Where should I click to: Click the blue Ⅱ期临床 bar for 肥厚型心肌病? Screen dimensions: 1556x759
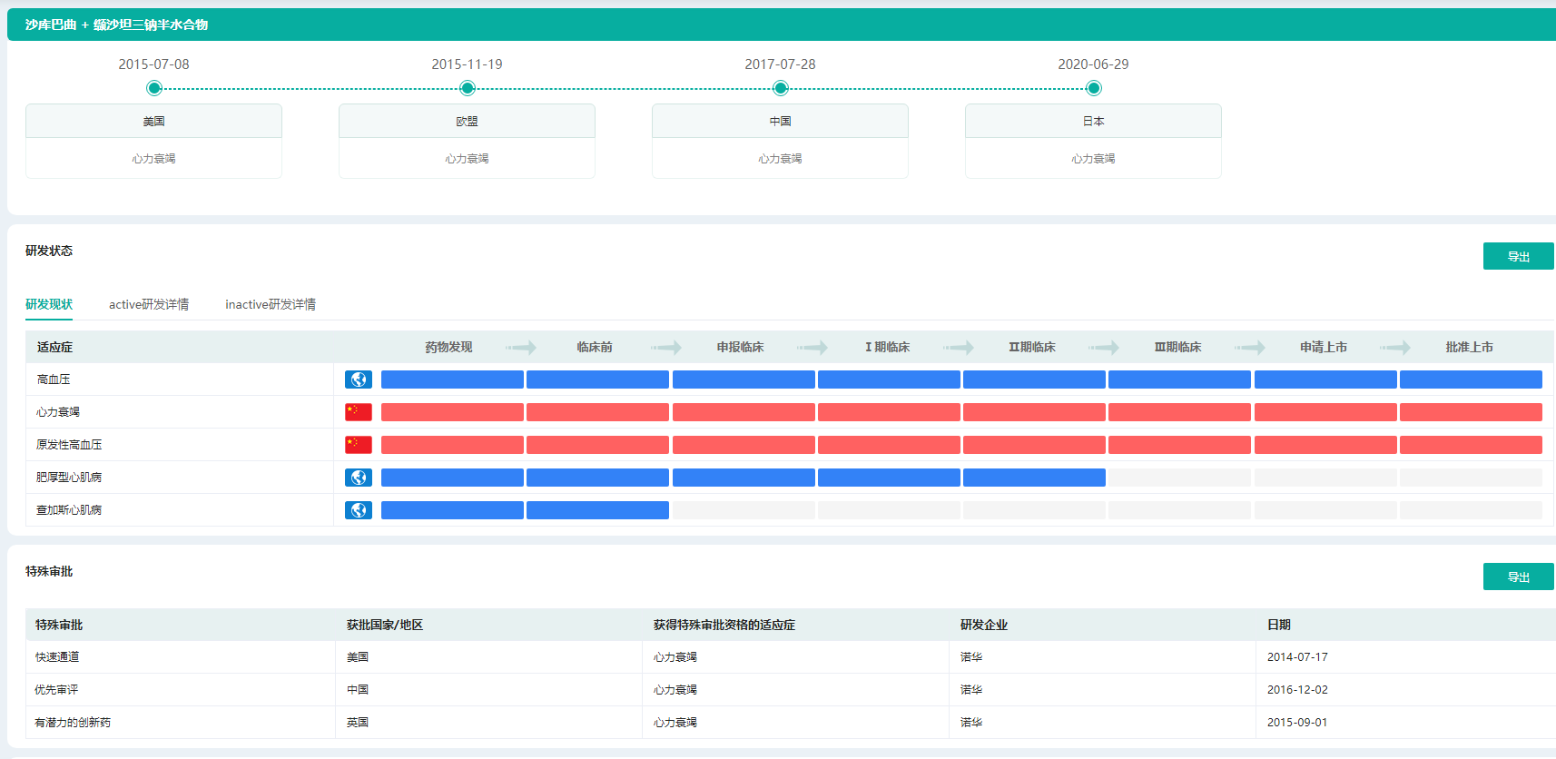tap(1034, 478)
